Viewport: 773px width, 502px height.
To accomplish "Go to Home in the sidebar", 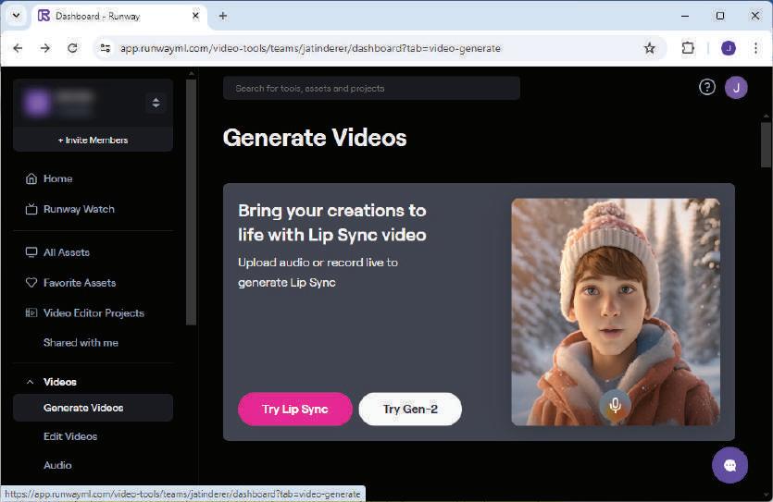I will 57,178.
